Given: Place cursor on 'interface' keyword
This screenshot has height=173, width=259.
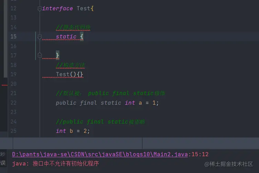Looking at the screenshot, I should (57, 8).
